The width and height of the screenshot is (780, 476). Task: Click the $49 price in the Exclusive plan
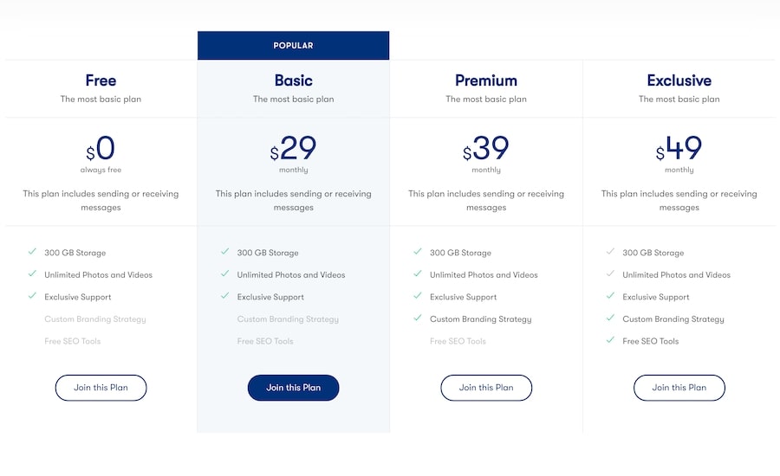[679, 150]
